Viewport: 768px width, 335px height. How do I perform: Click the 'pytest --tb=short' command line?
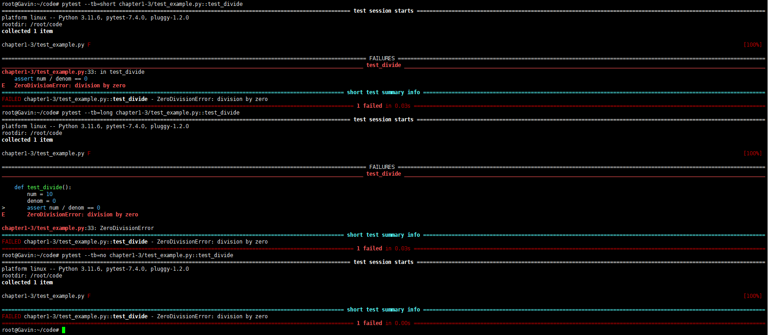pos(152,4)
